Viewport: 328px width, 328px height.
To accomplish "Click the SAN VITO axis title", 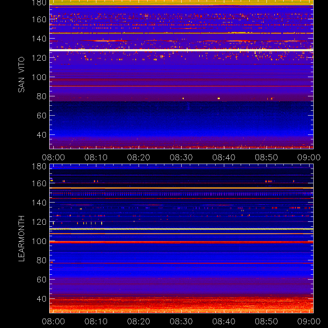I will (x=21, y=75).
